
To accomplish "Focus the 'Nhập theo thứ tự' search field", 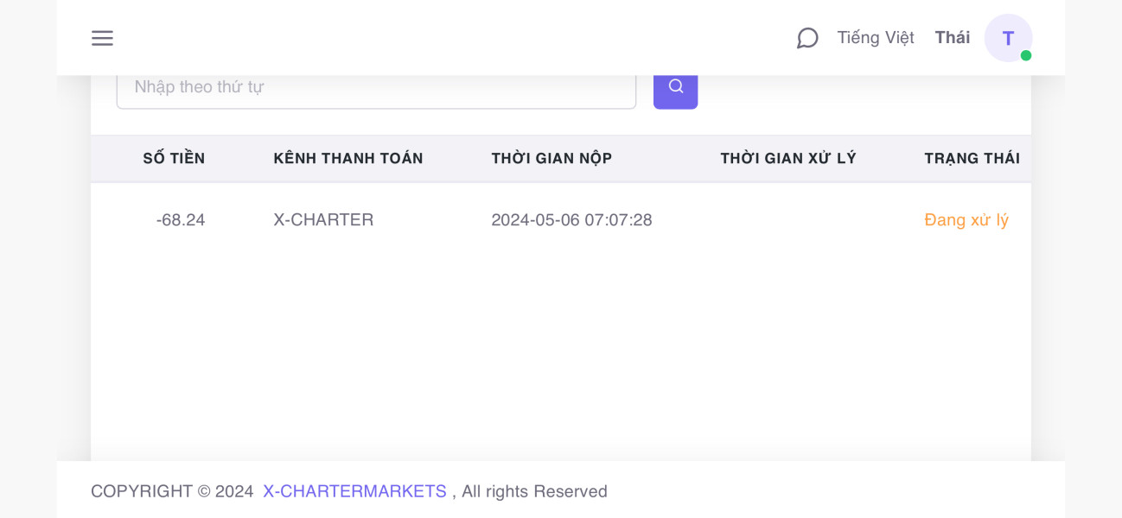I will coord(376,87).
